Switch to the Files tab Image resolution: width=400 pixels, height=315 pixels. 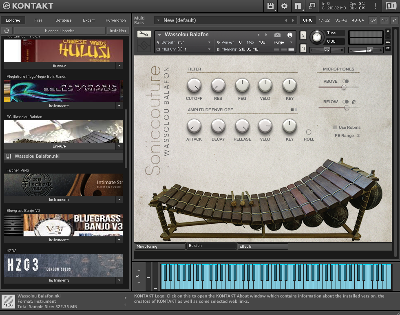(x=38, y=20)
